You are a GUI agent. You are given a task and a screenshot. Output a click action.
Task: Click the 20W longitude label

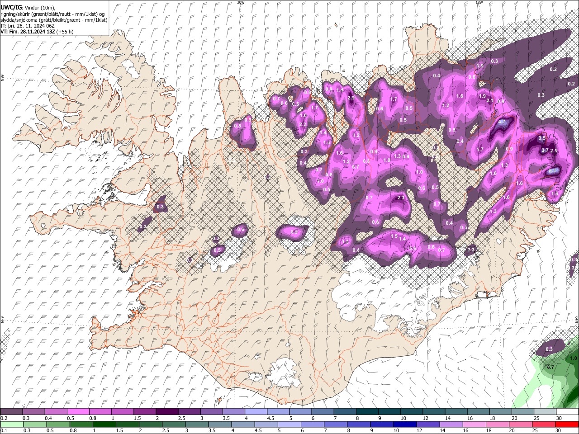pos(241,2)
